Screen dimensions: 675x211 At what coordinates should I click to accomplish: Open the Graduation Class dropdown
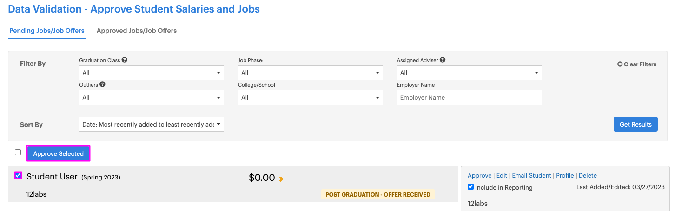[152, 73]
